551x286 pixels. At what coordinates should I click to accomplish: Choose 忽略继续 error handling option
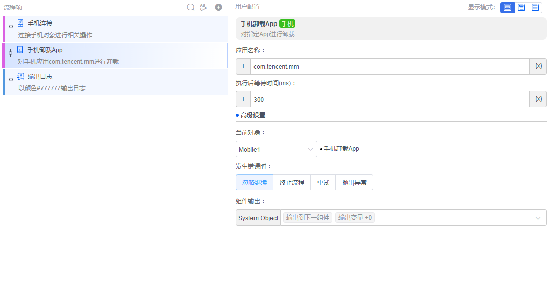click(255, 182)
